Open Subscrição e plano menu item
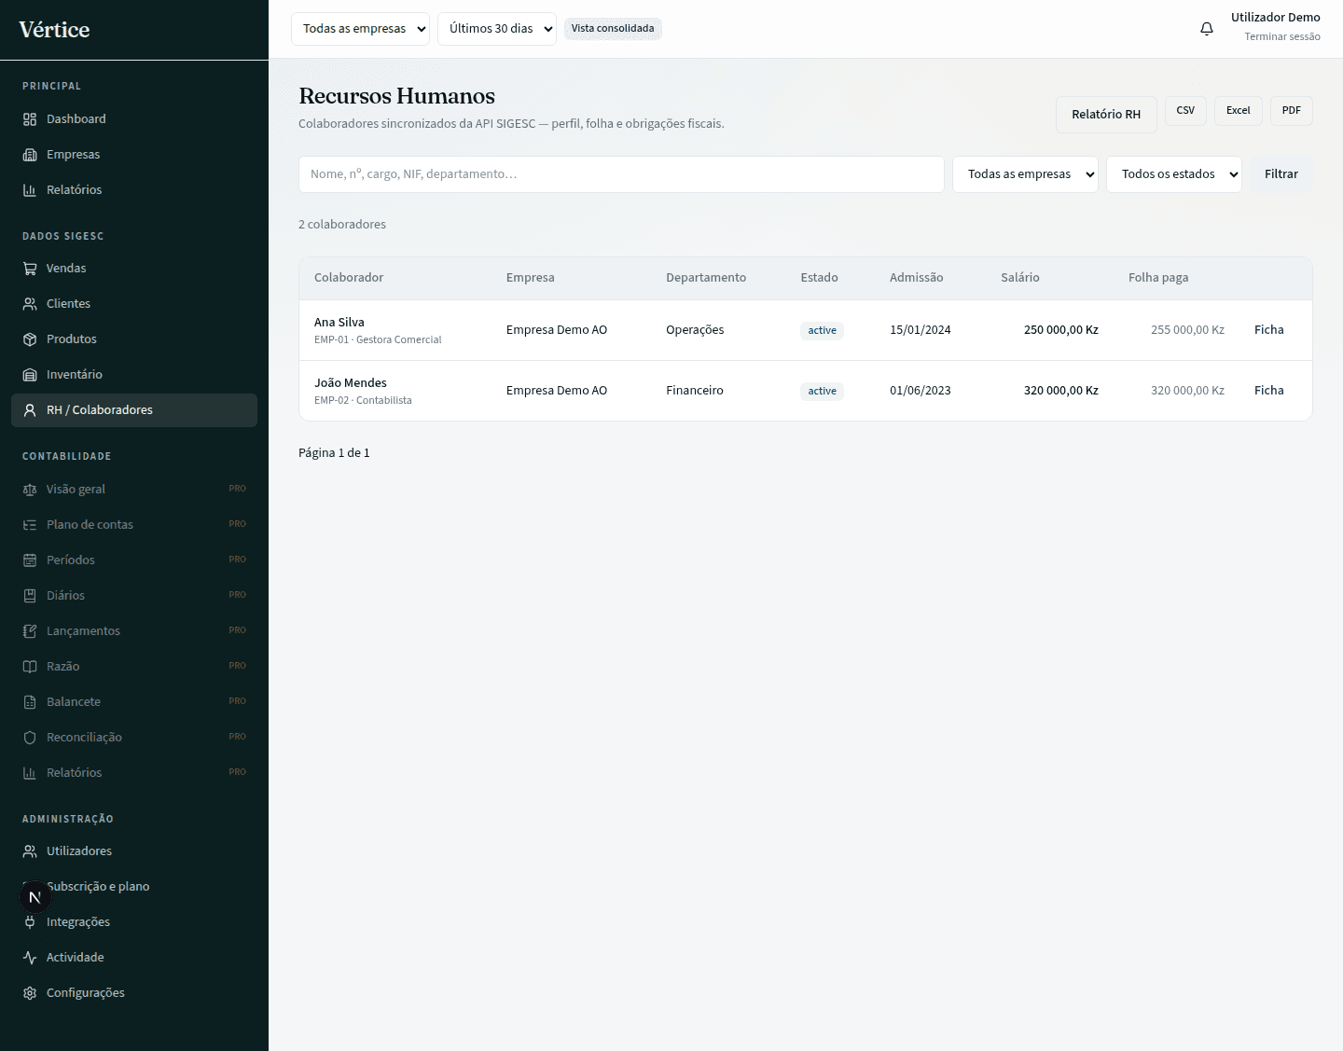Viewport: 1343px width, 1051px height. [x=134, y=886]
